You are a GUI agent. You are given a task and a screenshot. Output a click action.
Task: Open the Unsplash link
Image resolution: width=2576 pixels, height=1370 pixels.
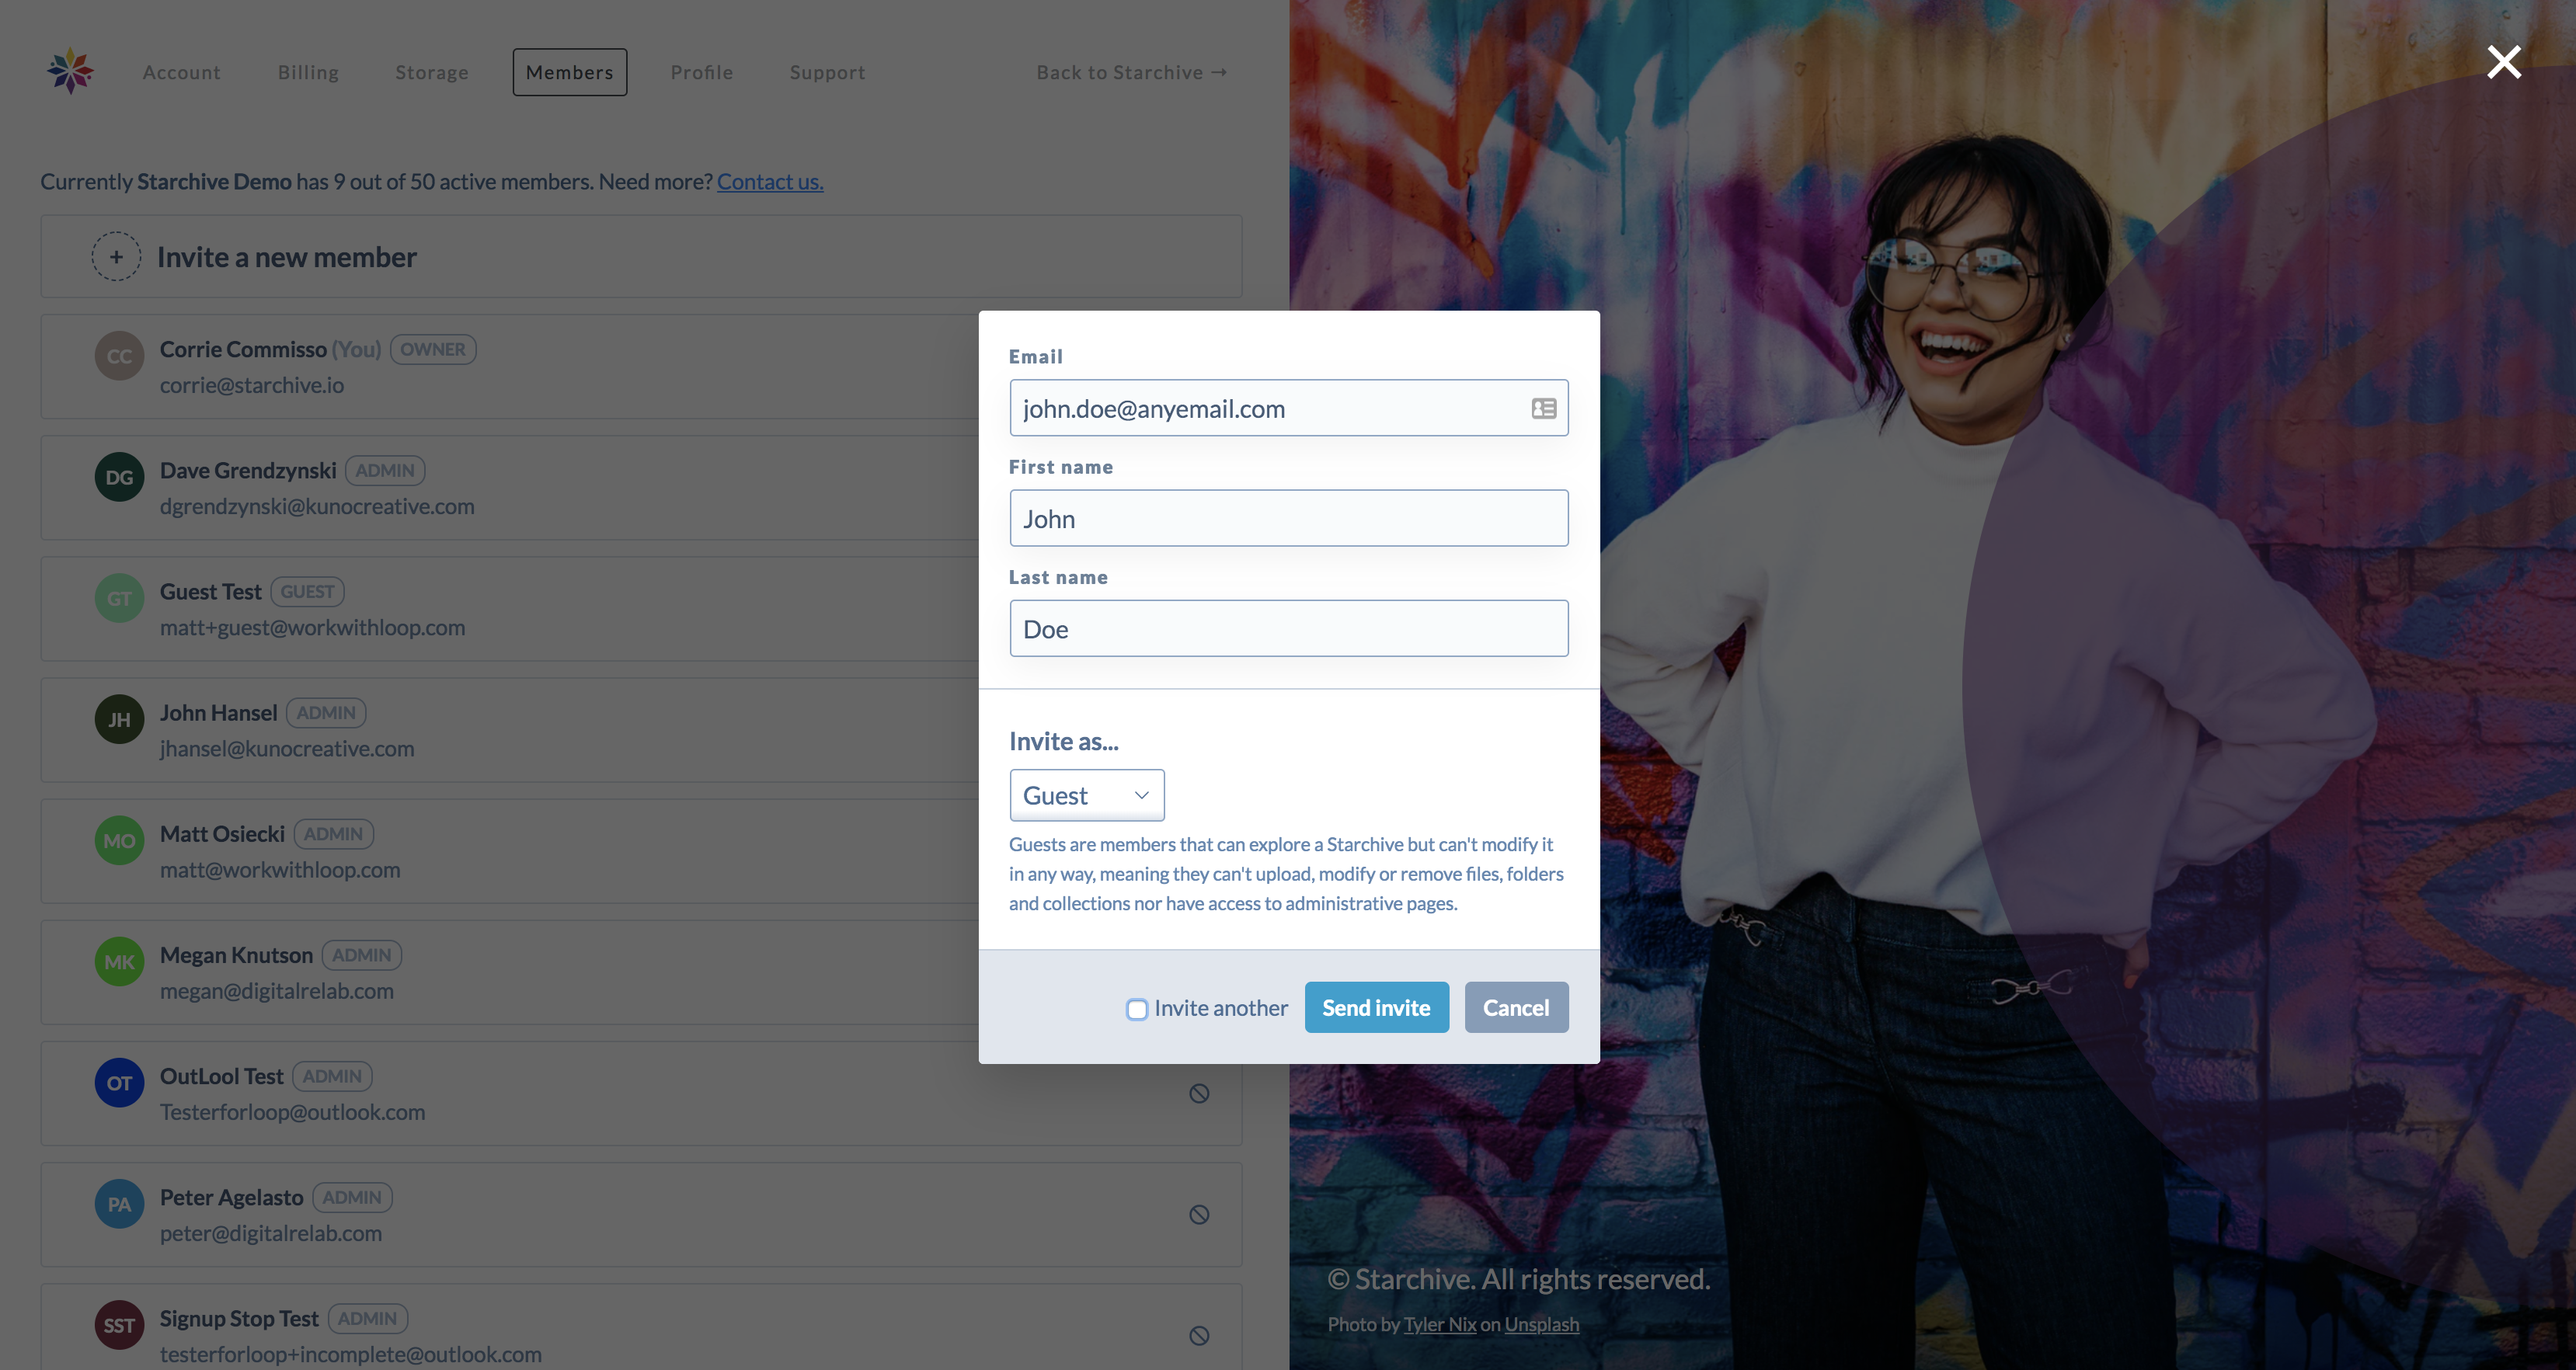pyautogui.click(x=1542, y=1324)
